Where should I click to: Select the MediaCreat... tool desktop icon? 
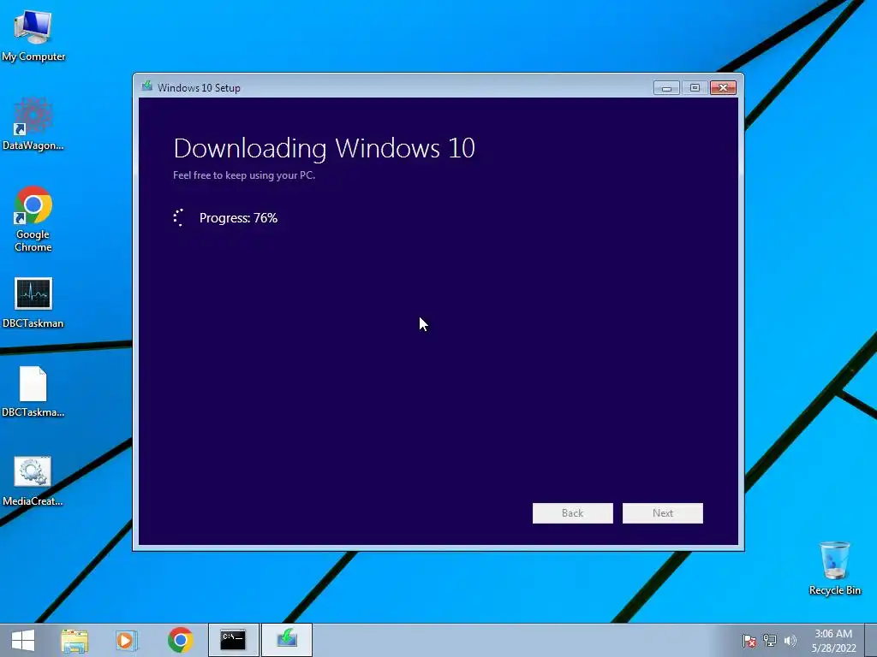point(33,481)
